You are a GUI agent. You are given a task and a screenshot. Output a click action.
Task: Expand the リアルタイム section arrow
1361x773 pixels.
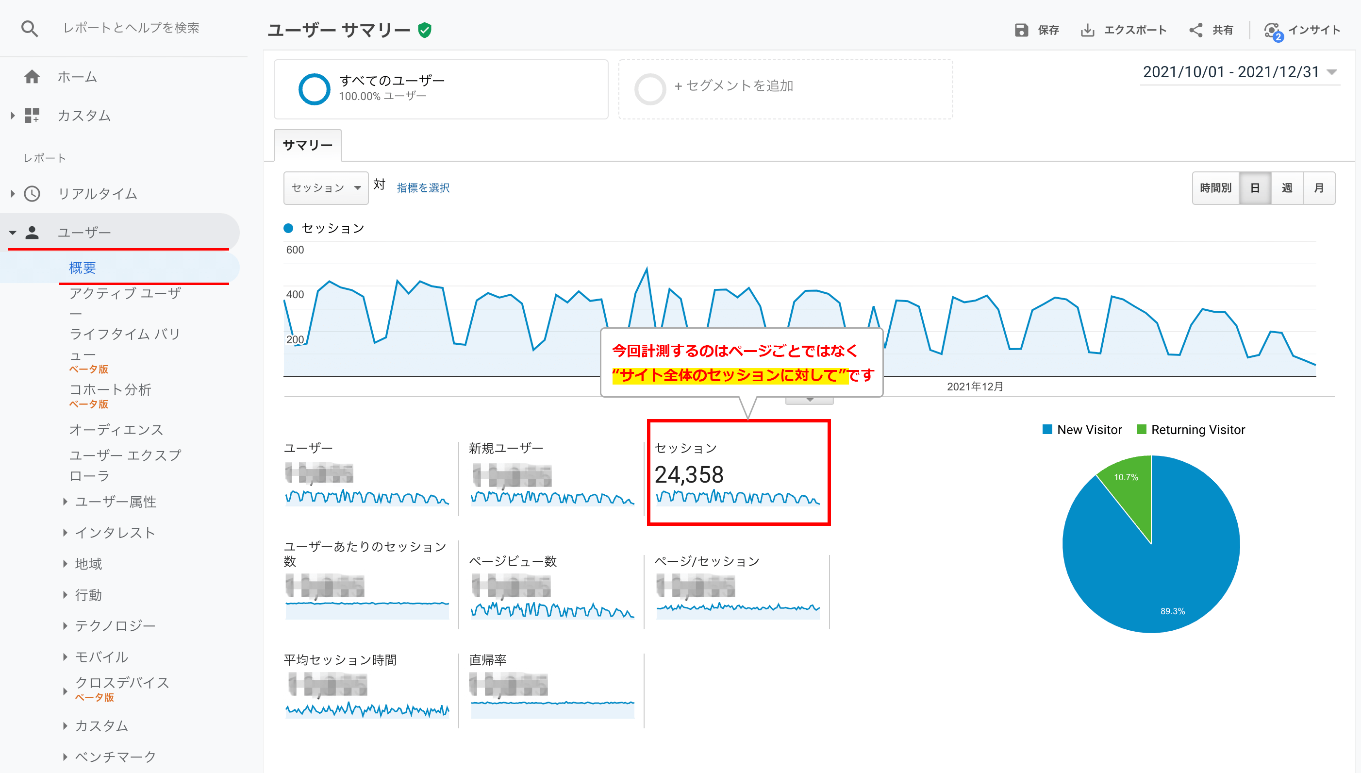tap(13, 194)
